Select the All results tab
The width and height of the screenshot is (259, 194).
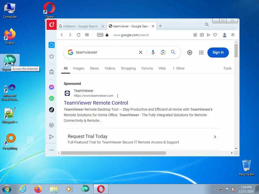pyautogui.click(x=66, y=68)
